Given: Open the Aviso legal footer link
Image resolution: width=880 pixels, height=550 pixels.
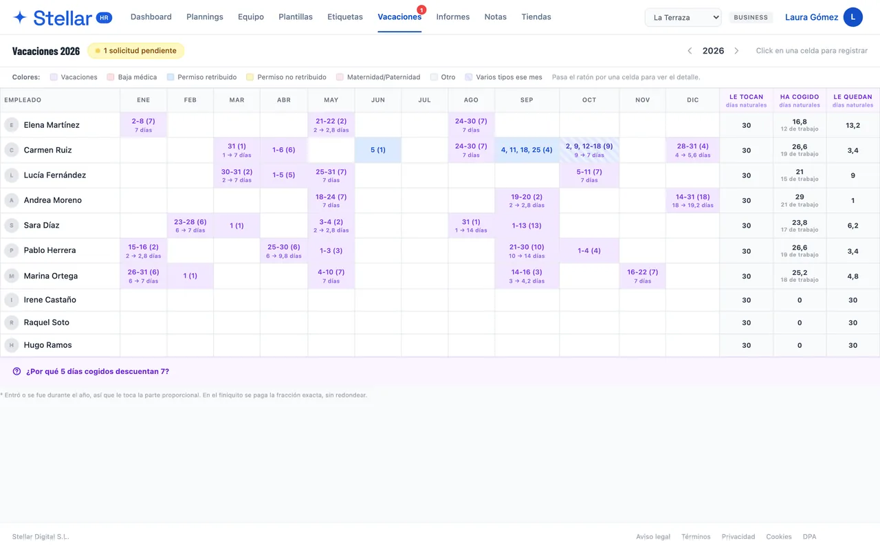Looking at the screenshot, I should (653, 536).
